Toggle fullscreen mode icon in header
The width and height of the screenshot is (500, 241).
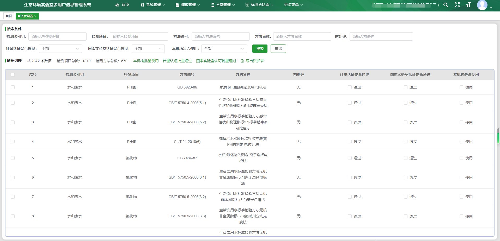457,5
